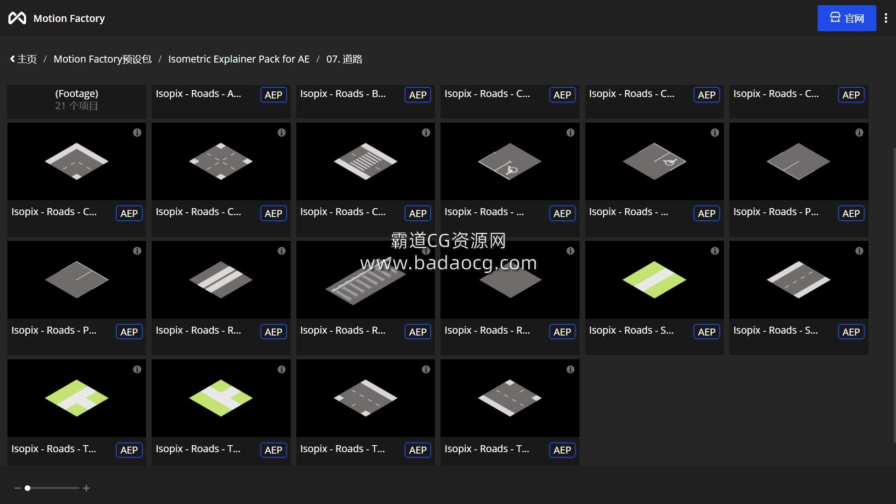Click AEP badge under four-way crossroads tile

coord(273,214)
